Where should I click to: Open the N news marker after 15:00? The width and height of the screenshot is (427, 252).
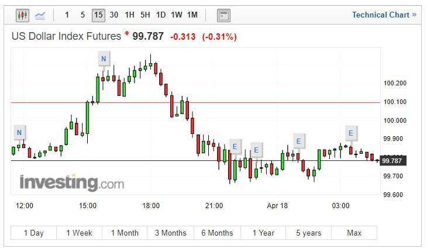[104, 59]
